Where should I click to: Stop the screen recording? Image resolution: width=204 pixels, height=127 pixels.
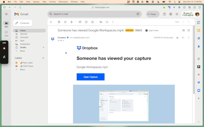(4, 48)
